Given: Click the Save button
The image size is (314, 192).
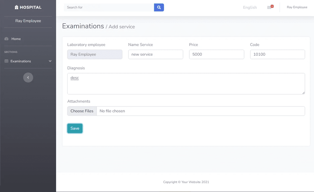Looking at the screenshot, I should 75,128.
